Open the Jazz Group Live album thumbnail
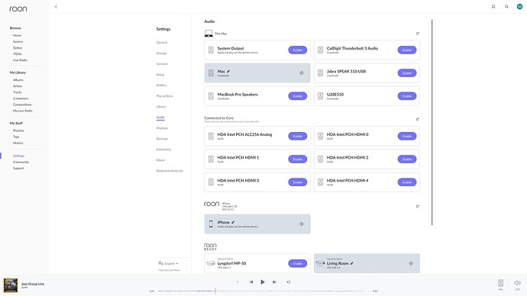The width and height of the screenshot is (527, 296). pyautogui.click(x=11, y=285)
